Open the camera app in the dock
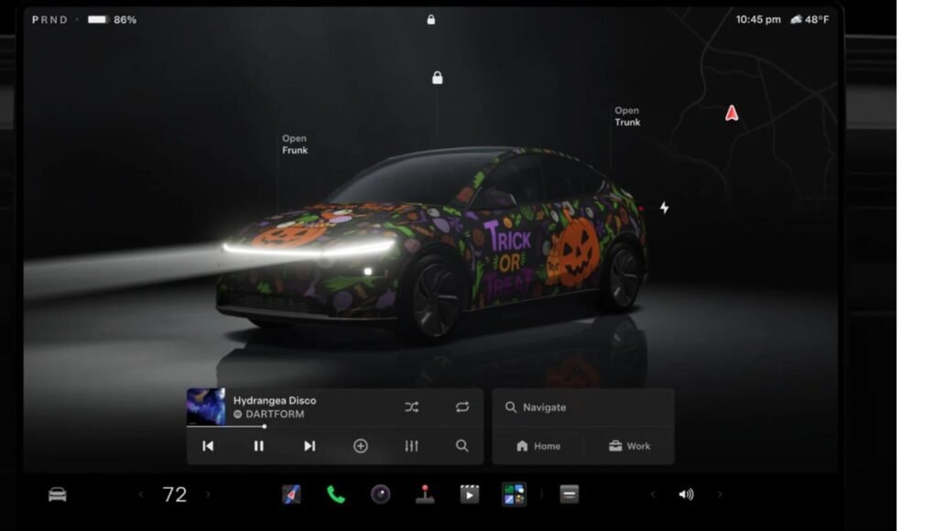Image resolution: width=935 pixels, height=531 pixels. tap(380, 494)
